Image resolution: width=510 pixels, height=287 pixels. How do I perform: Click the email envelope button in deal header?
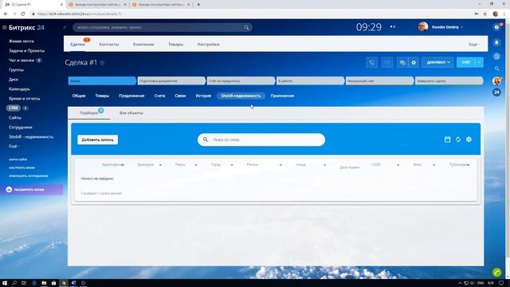[387, 62]
